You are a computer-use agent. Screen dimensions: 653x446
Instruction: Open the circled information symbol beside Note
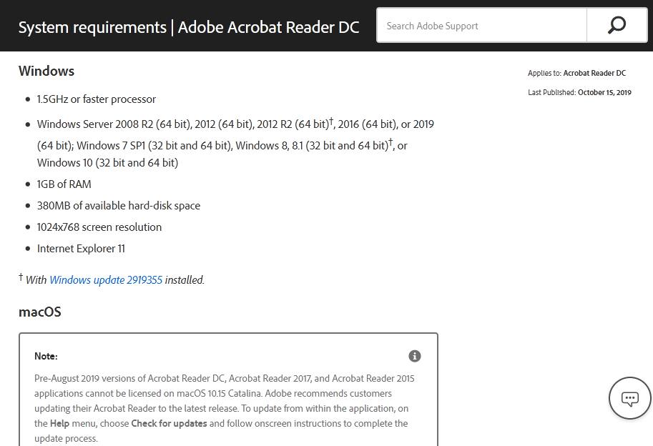click(x=415, y=356)
